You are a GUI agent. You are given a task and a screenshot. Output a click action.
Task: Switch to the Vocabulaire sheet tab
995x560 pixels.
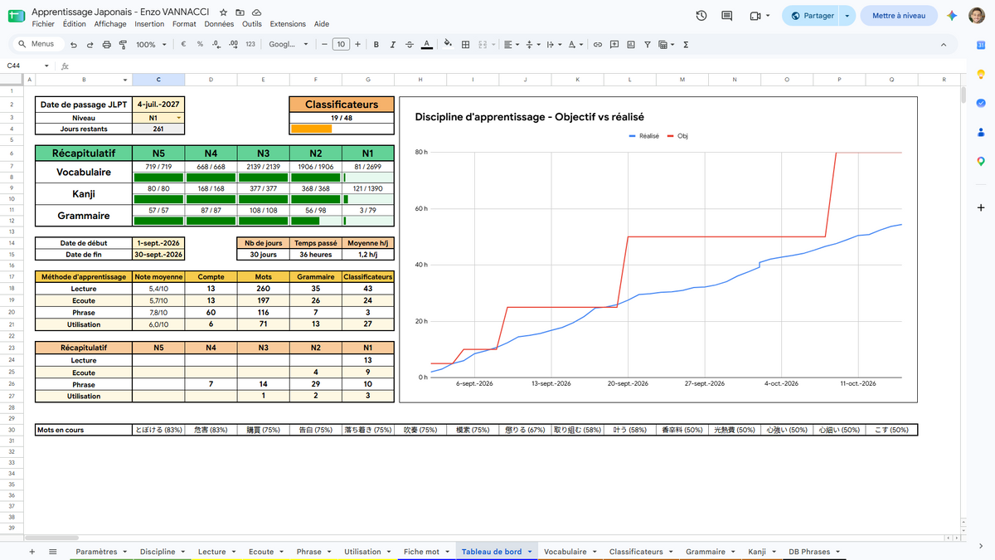pyautogui.click(x=565, y=552)
